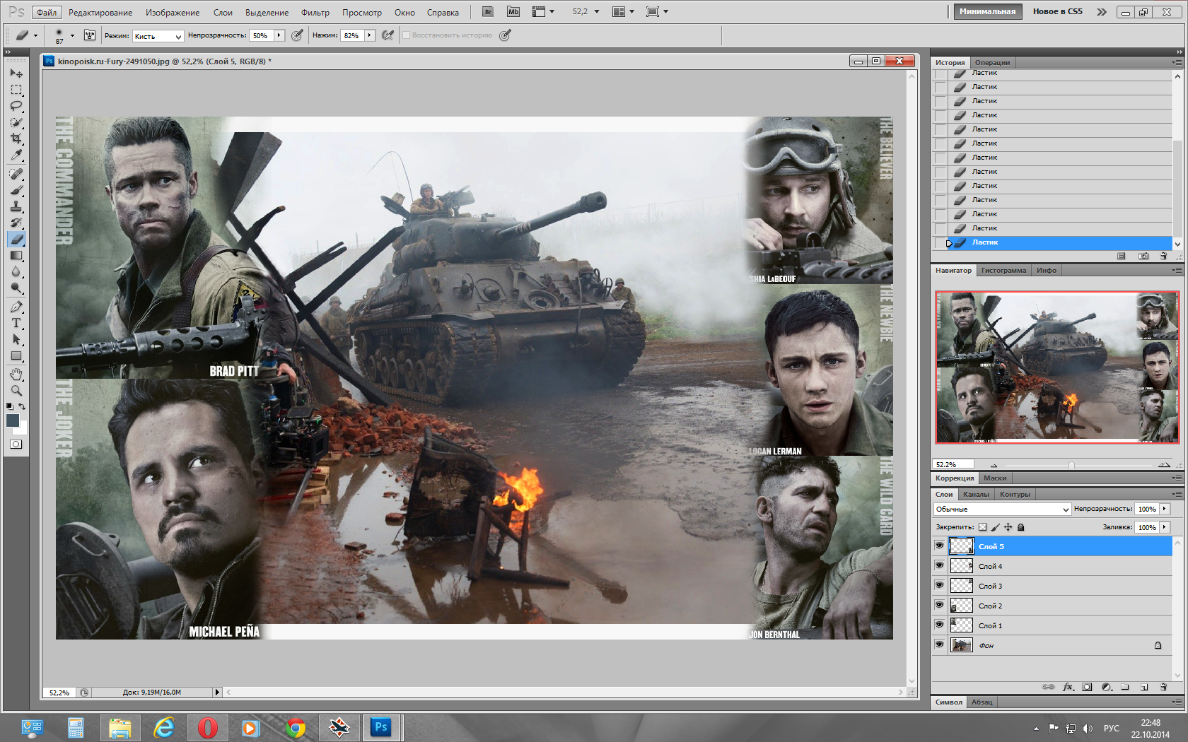Select the Pen tool
This screenshot has width=1188, height=742.
pos(16,307)
